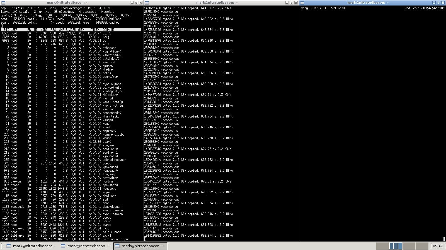This screenshot has height=250, width=446.
Task: Maximize the watch kill -USR1 terminal
Action: click(438, 2)
